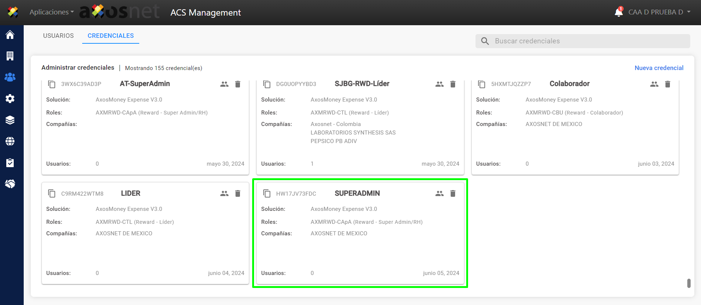
Task: Focus the Buscar credenciales search field
Action: pos(589,41)
